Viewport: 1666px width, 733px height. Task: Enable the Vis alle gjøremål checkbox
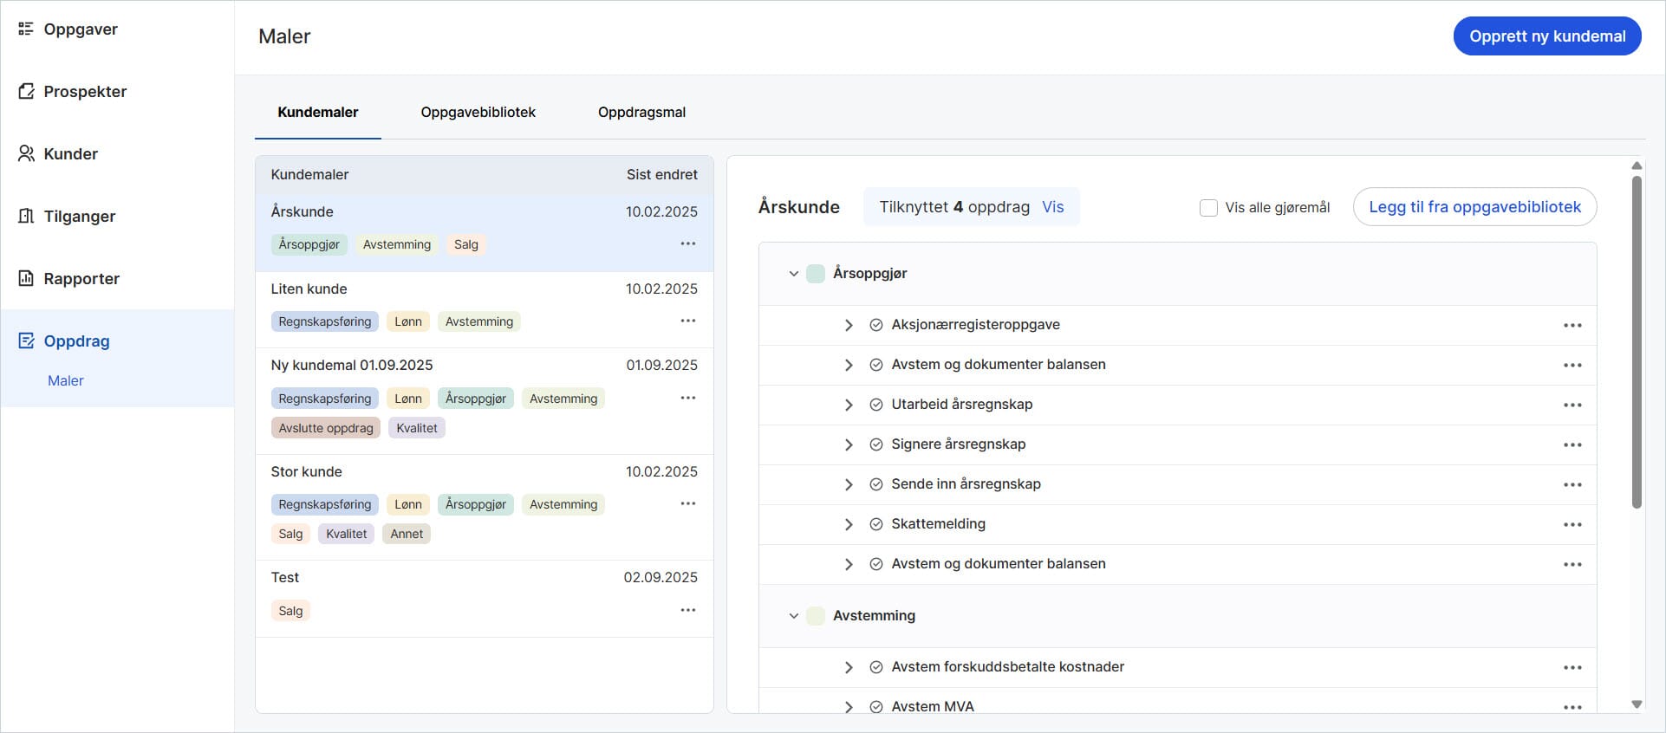(x=1208, y=208)
